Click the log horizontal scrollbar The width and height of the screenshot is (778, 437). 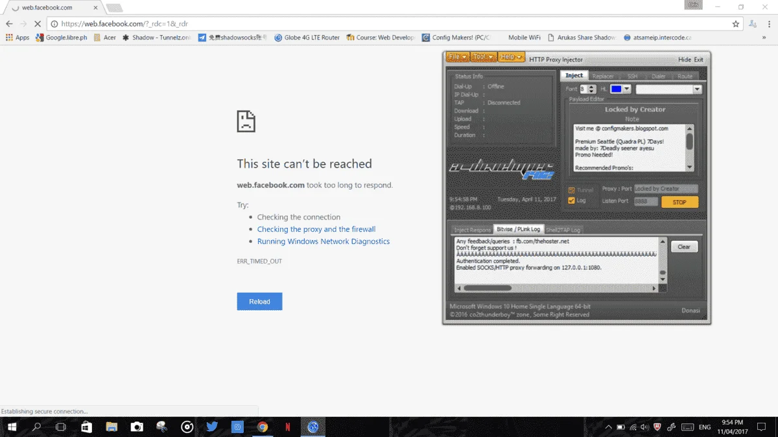[x=558, y=288]
